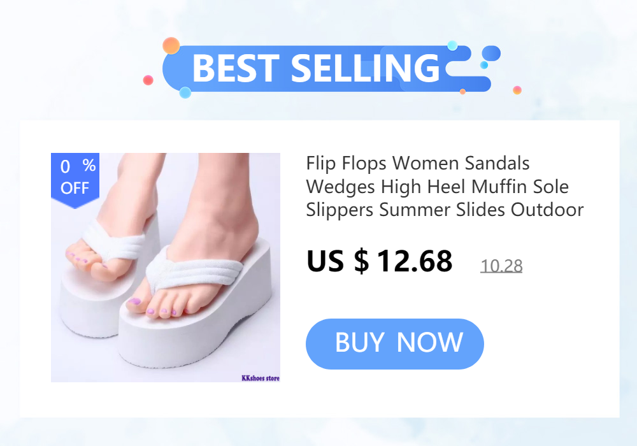Open the flip flops product photo
Viewport: 637px width, 446px height.
[166, 267]
